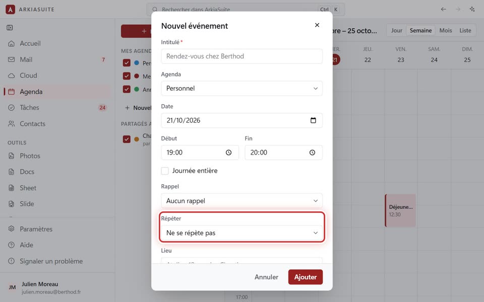Click the Date field showing 21/10/2026
The height and width of the screenshot is (302, 484).
[x=241, y=120]
